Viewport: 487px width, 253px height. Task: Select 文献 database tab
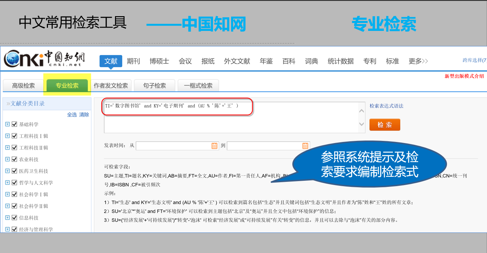111,61
